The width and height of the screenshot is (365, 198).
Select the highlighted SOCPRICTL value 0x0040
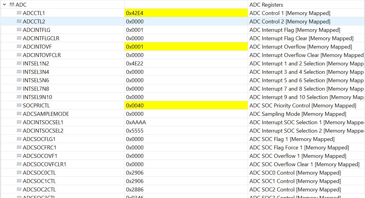point(135,106)
